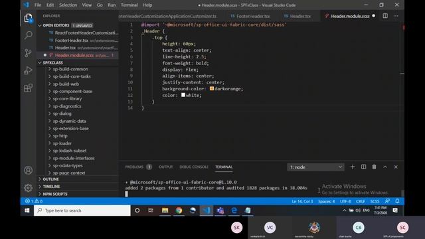Open the Accounts menu icon
The width and height of the screenshot is (425, 239).
click(x=28, y=170)
